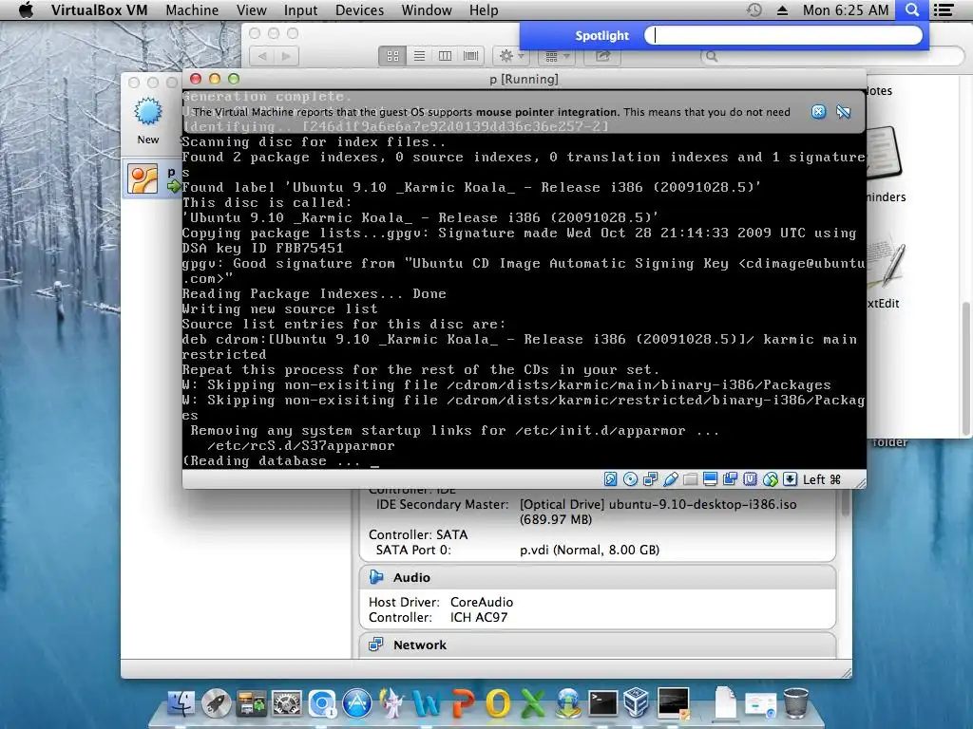
Task: Click the Finder share button
Action: (603, 56)
